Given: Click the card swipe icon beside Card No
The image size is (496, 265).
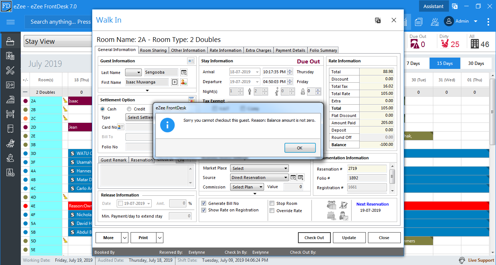Looking at the screenshot, I should (x=121, y=127).
